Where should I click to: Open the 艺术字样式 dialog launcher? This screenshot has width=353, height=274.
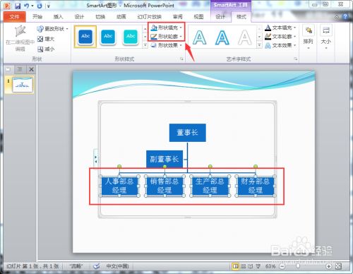(296, 59)
